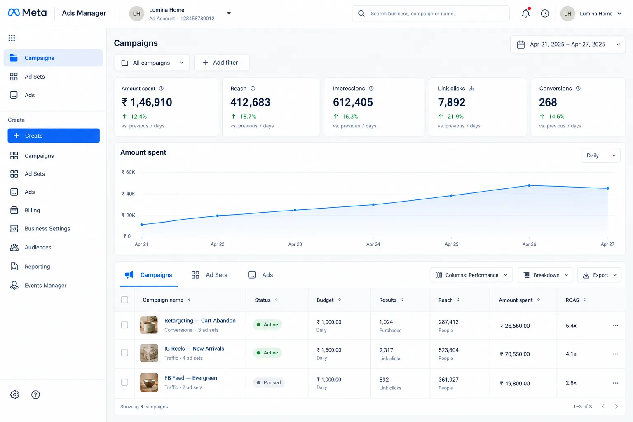Click the notifications bell icon
Viewport: 633px width, 422px height.
coord(526,14)
